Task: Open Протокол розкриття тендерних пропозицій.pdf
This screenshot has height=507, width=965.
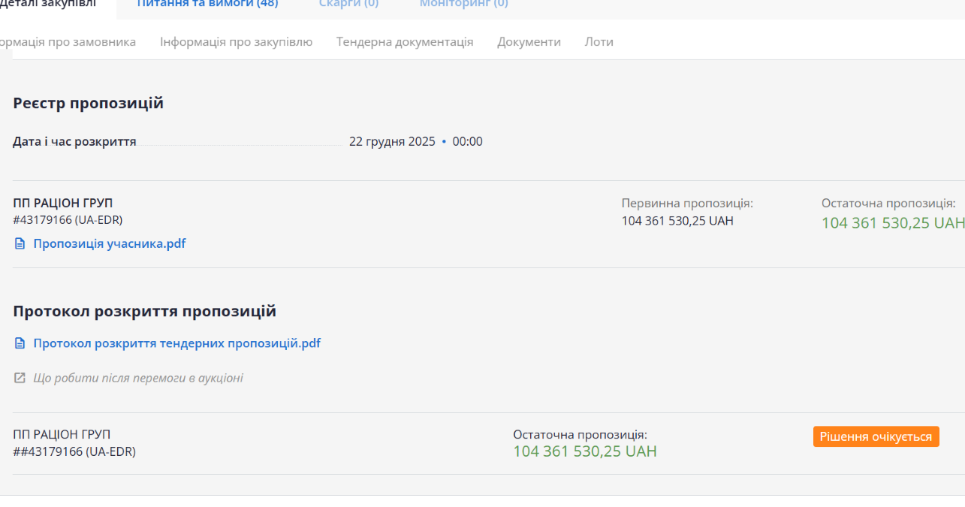Action: pos(176,344)
